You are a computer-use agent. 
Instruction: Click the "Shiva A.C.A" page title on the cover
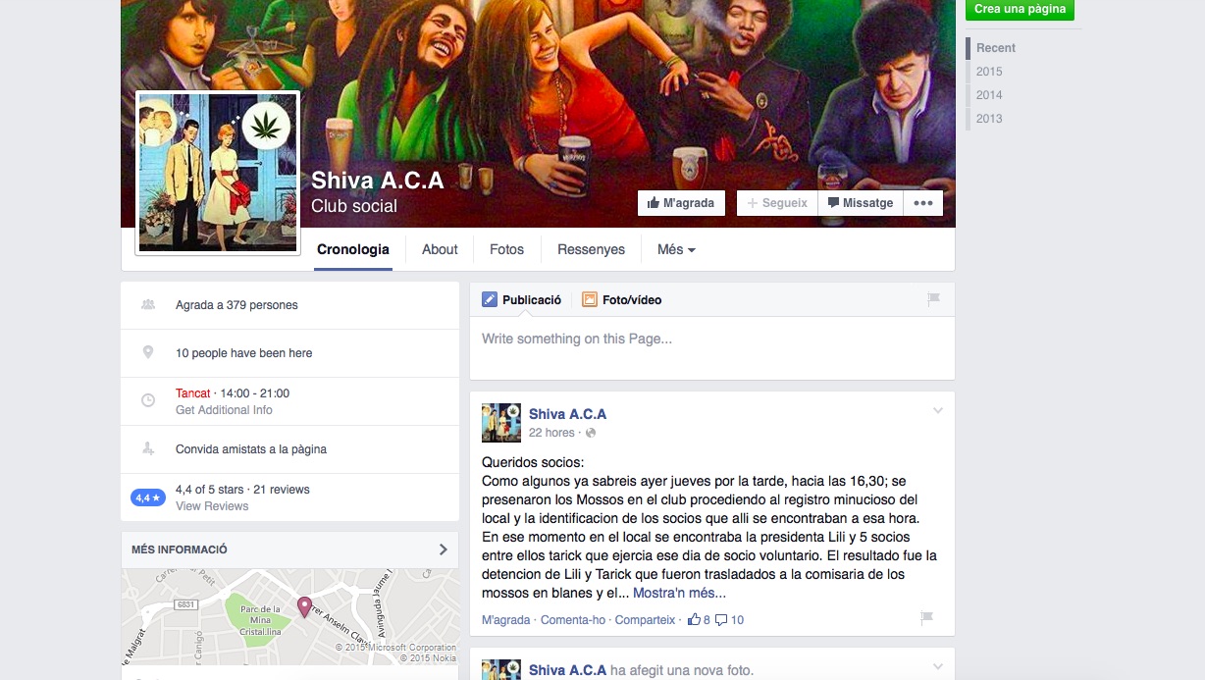pos(378,181)
